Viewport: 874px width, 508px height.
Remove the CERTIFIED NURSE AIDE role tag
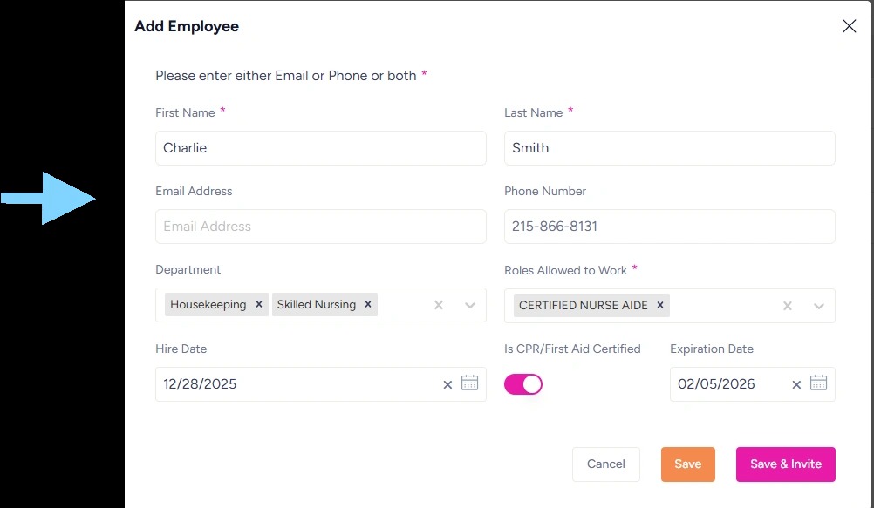click(x=660, y=305)
